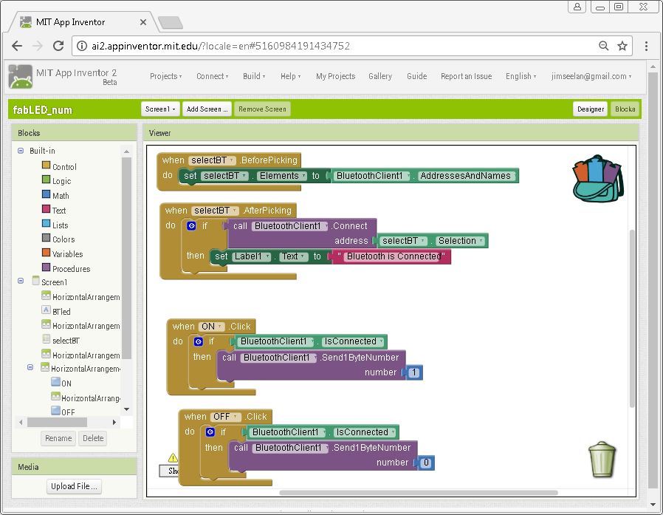The height and width of the screenshot is (515, 663).
Task: Switch to the Blocks view
Action: pos(625,109)
